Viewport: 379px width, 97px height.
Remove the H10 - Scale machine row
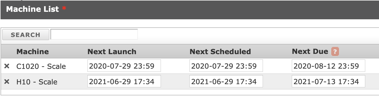point(7,82)
